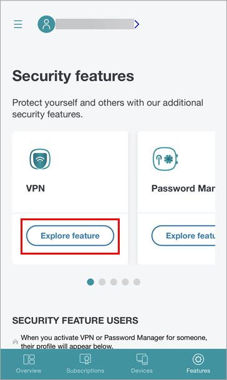
Task: Tap the Password Manager card title
Action: tap(183, 188)
